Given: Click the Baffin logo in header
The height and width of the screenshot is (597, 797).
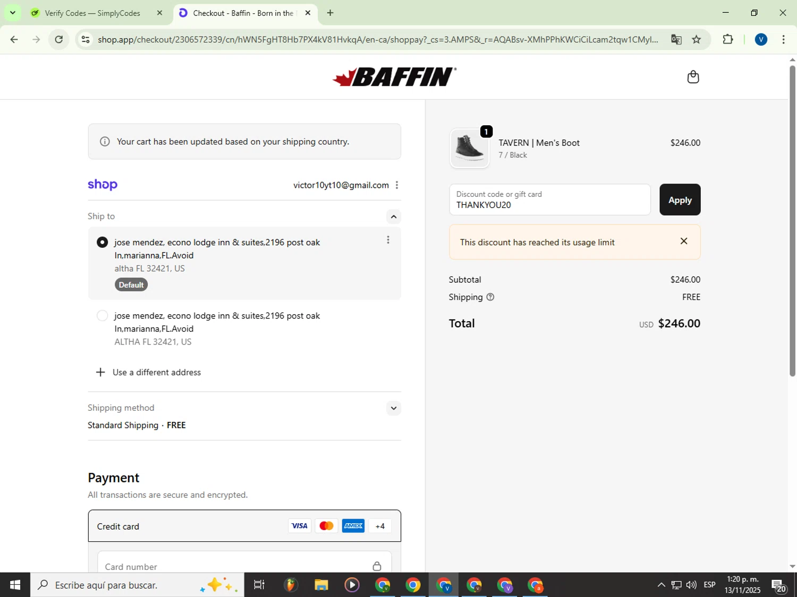Looking at the screenshot, I should 394,77.
